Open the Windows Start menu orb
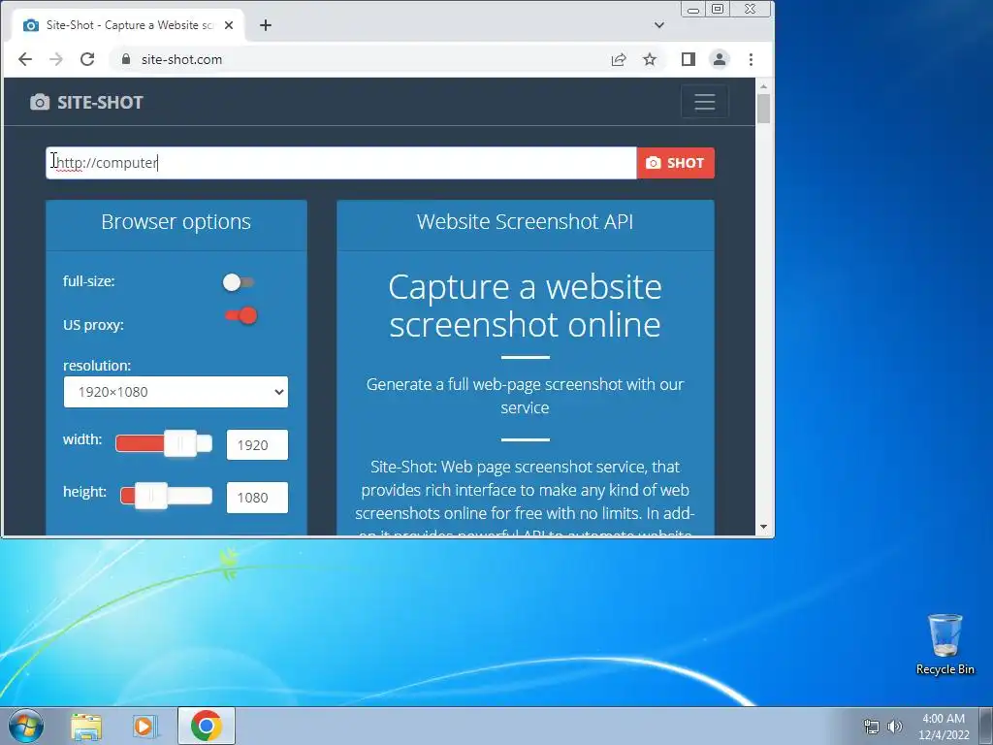 pos(26,726)
